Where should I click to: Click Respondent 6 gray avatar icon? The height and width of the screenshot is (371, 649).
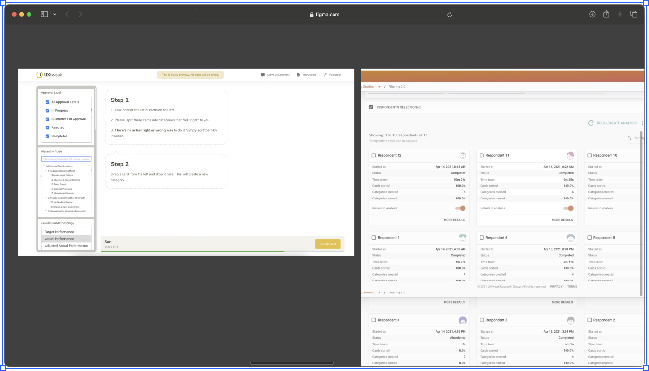click(570, 238)
